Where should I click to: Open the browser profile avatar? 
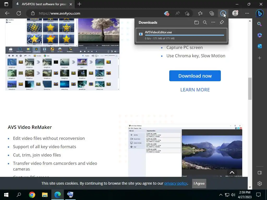click(235, 13)
